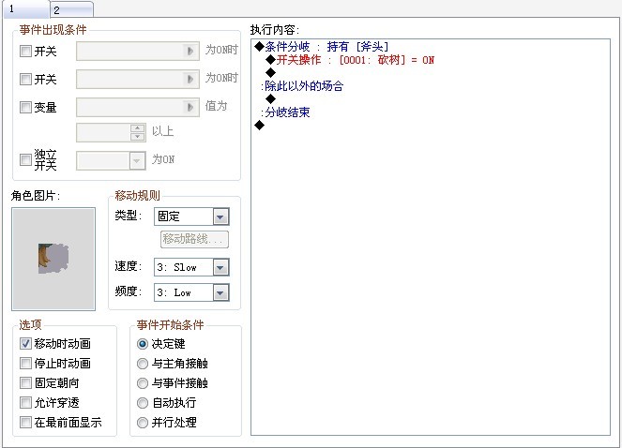Enable the first 开关 condition checkbox
This screenshot has width=622, height=448.
click(25, 52)
